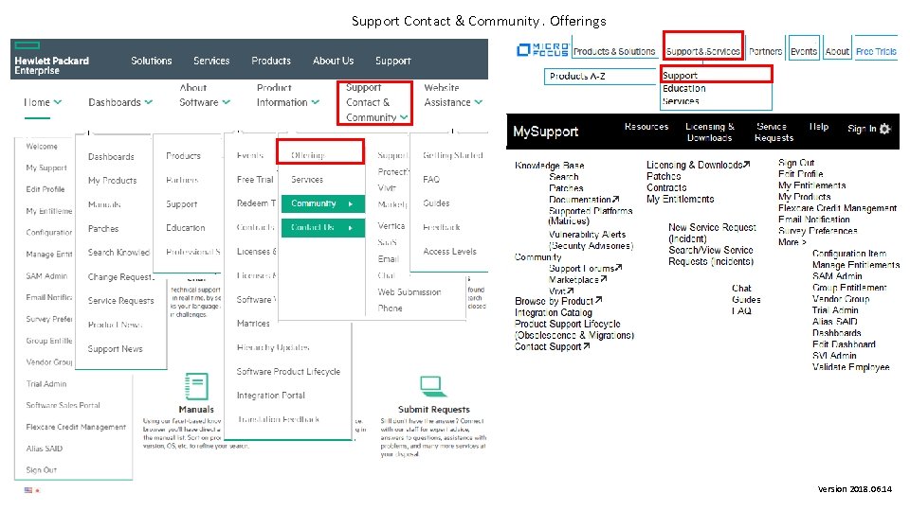The height and width of the screenshot is (511, 910).
Task: Click Validate Employee in MySupport list
Action: (851, 367)
